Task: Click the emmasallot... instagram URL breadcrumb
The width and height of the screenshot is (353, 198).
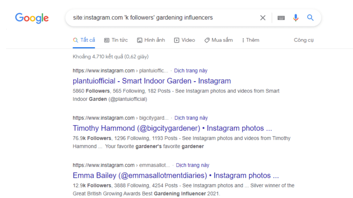Action: (x=121, y=165)
